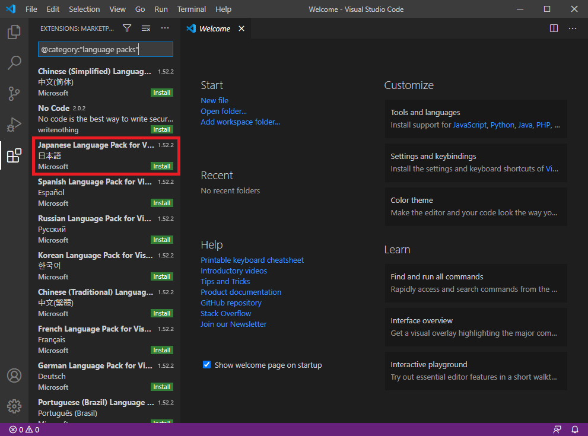
Task: Install the No Code extension
Action: 161,129
